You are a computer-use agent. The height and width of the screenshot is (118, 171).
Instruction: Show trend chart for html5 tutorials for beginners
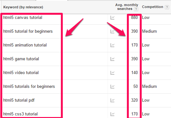point(112,87)
